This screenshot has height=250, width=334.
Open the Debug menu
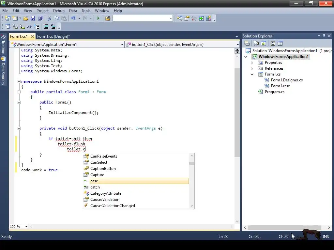[59, 11]
